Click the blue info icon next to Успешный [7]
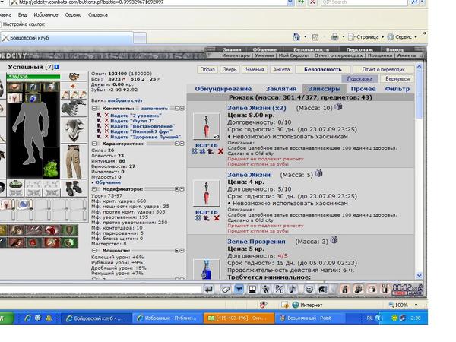The width and height of the screenshot is (456, 342). tap(57, 67)
